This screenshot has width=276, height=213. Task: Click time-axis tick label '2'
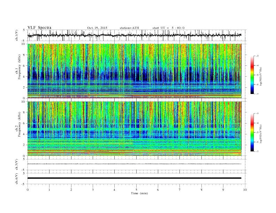71,190
